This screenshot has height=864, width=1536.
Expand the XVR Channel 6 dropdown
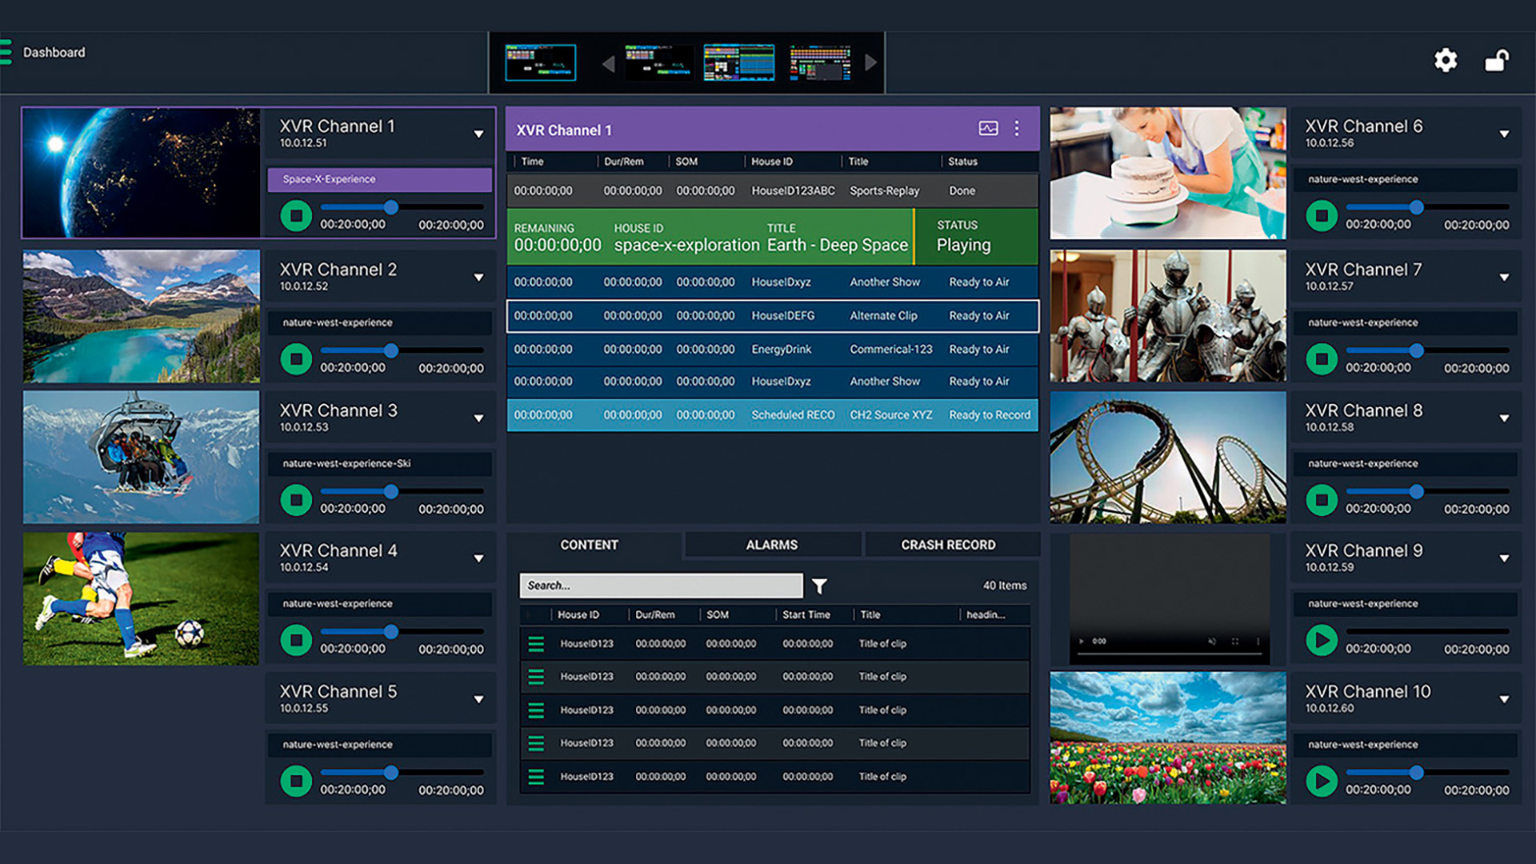1504,134
